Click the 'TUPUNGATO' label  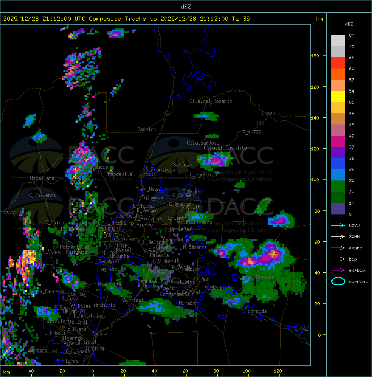[72, 311]
